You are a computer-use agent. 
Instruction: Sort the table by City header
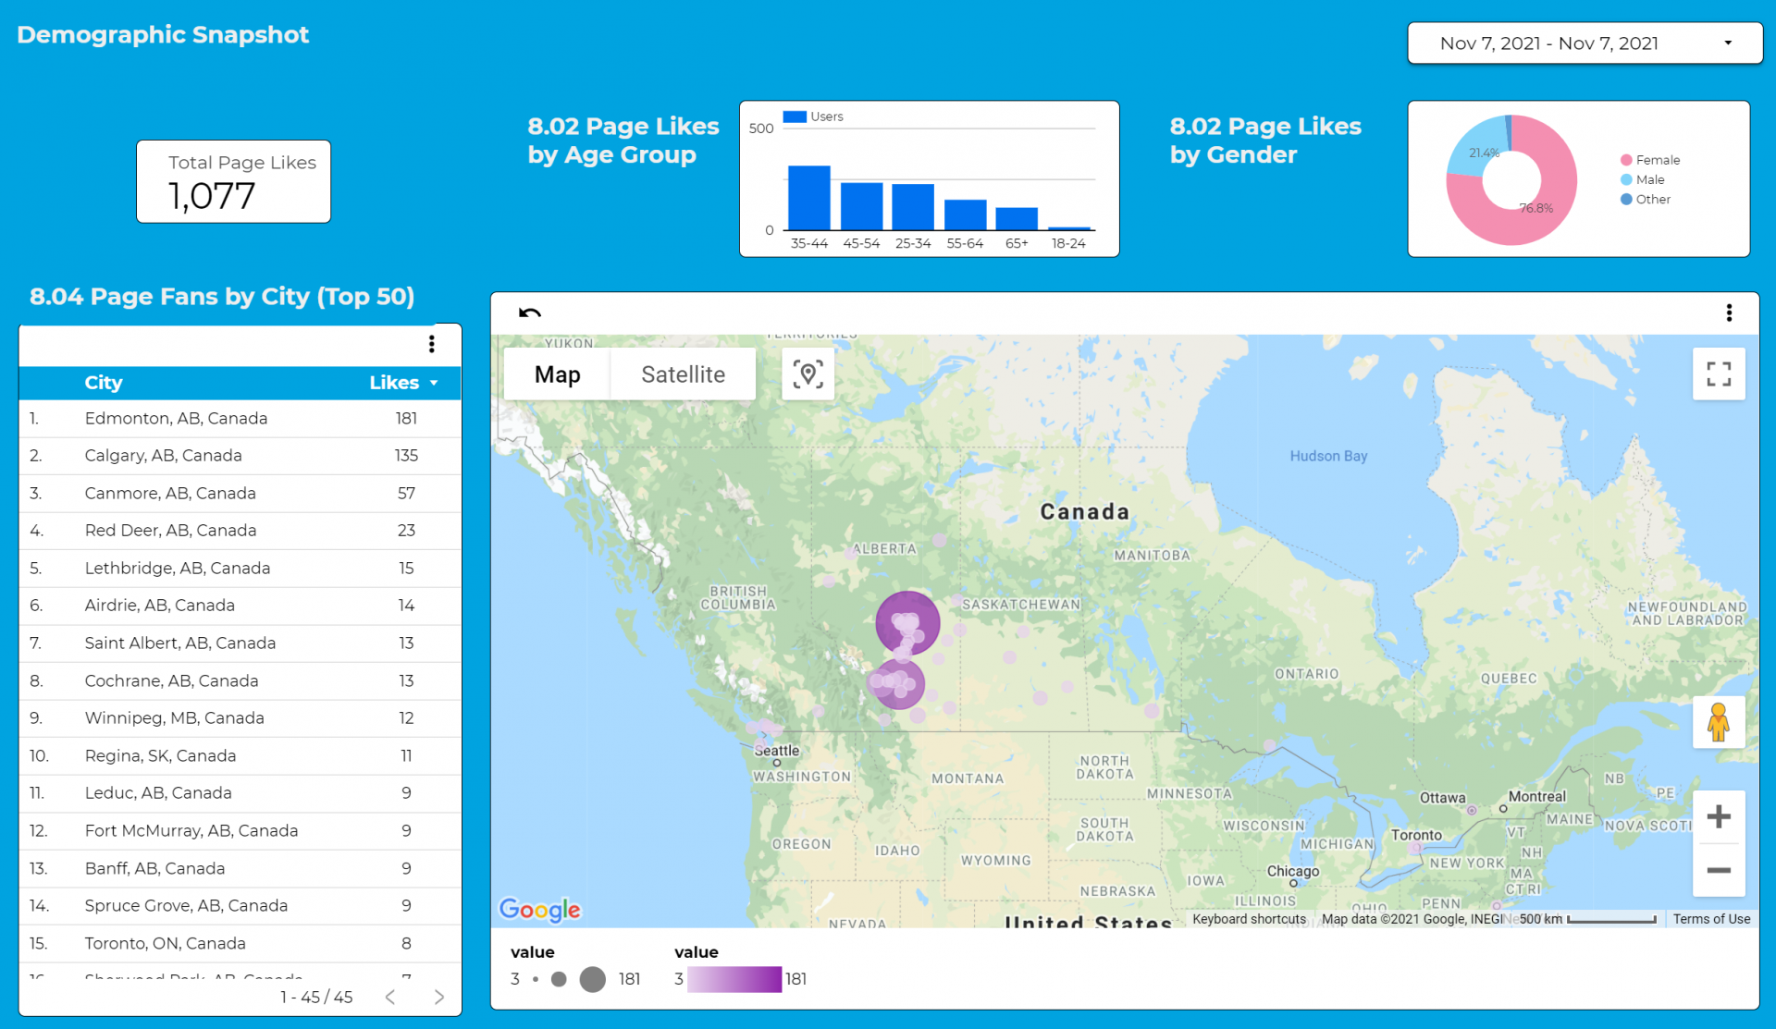click(104, 383)
